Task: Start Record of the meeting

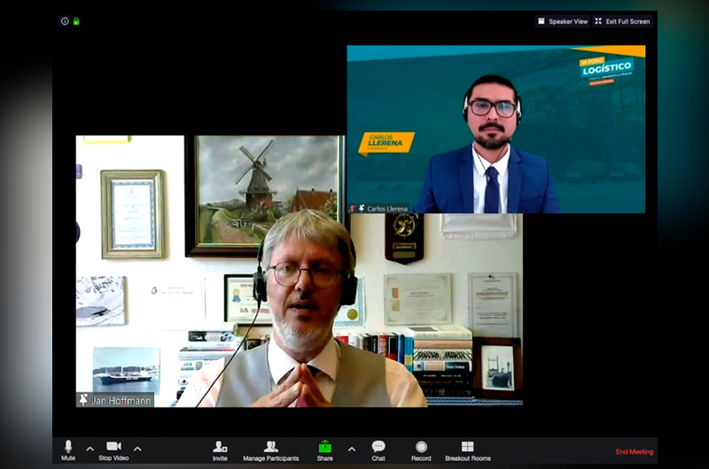Action: pyautogui.click(x=421, y=449)
